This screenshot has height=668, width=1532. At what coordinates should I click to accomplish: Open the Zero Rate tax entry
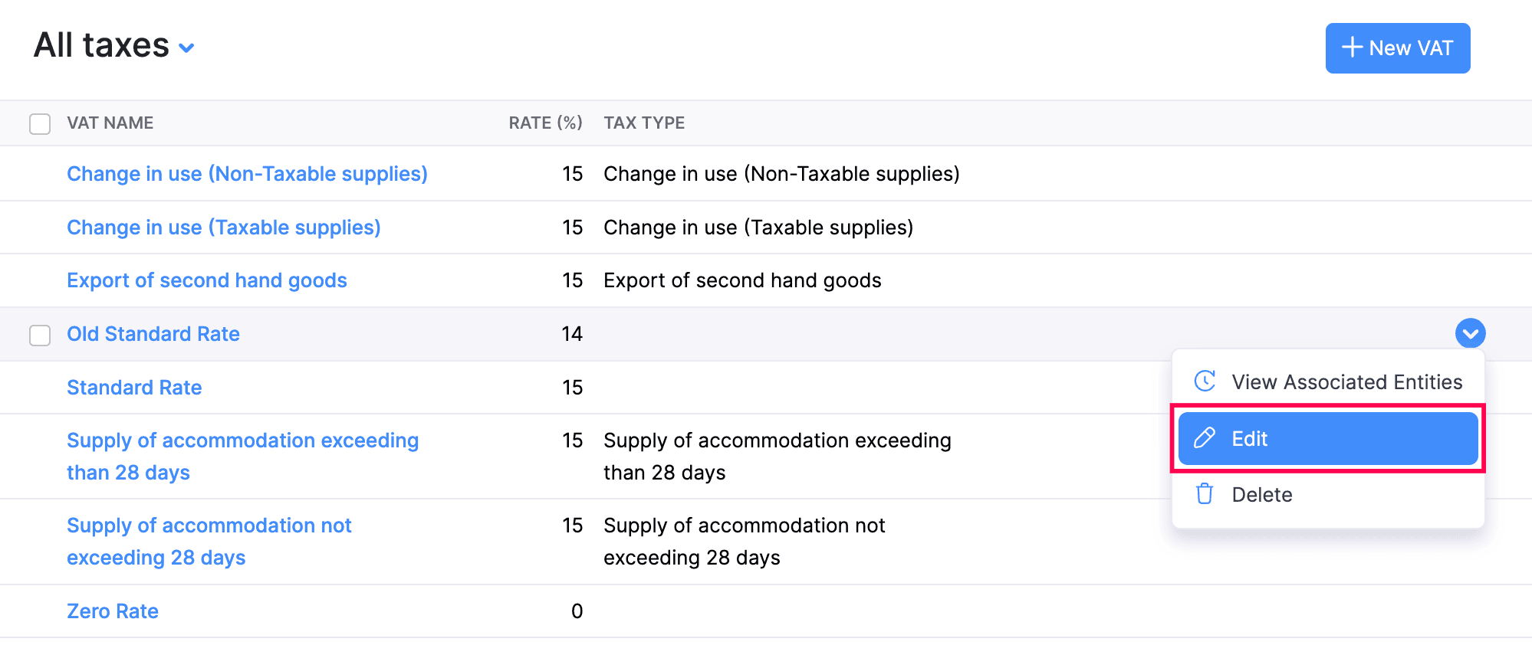click(x=112, y=611)
